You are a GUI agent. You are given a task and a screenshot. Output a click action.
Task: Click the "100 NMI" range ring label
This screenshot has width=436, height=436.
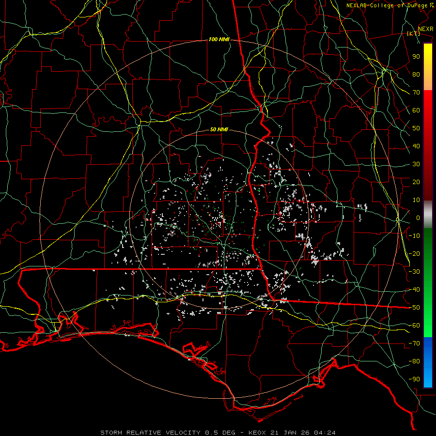click(x=219, y=40)
